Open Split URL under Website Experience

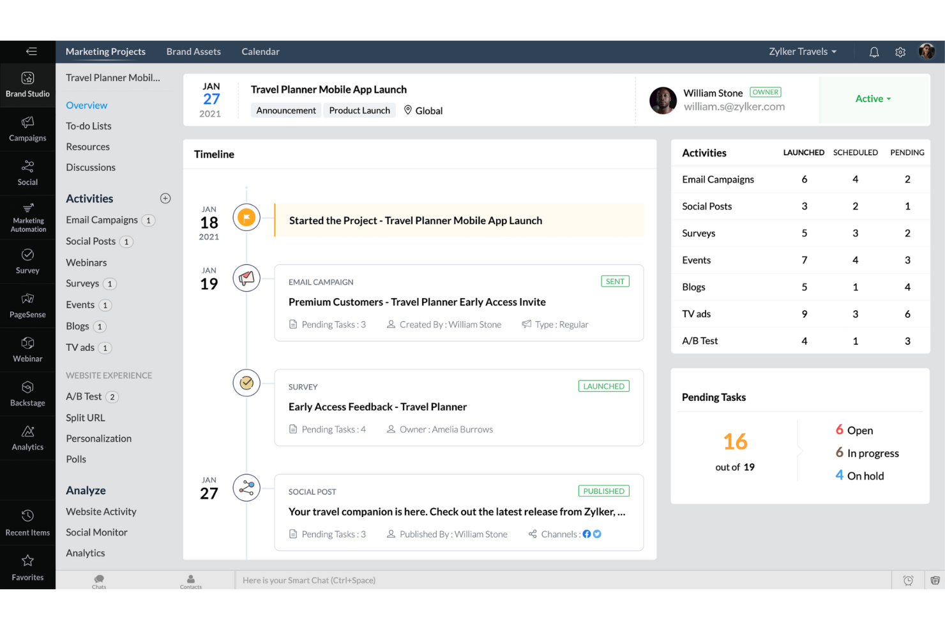86,418
